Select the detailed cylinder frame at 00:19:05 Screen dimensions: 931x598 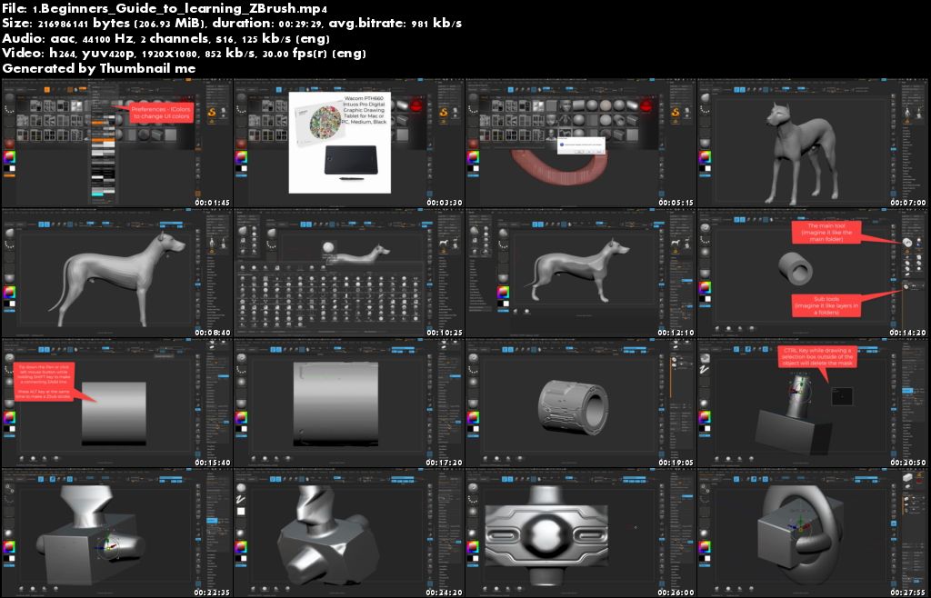(x=581, y=403)
